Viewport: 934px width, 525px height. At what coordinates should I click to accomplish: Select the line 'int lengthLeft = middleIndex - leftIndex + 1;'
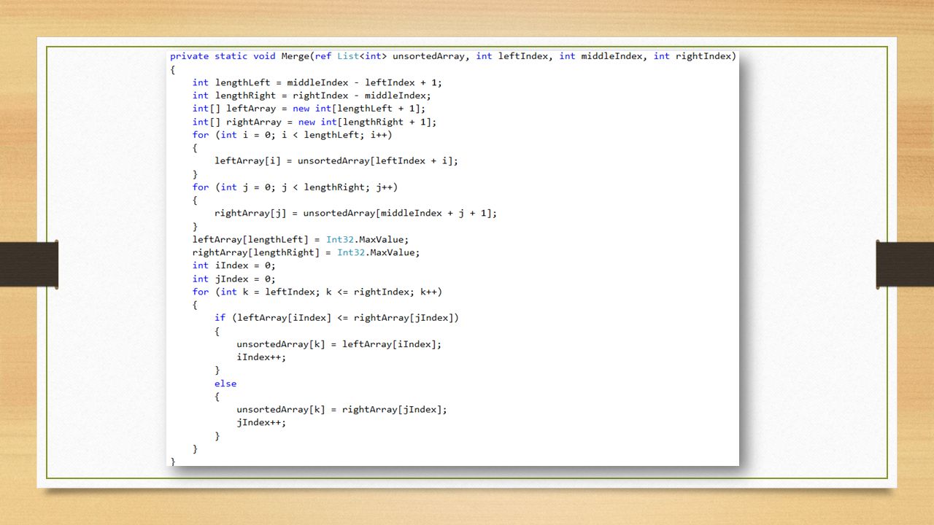(317, 82)
